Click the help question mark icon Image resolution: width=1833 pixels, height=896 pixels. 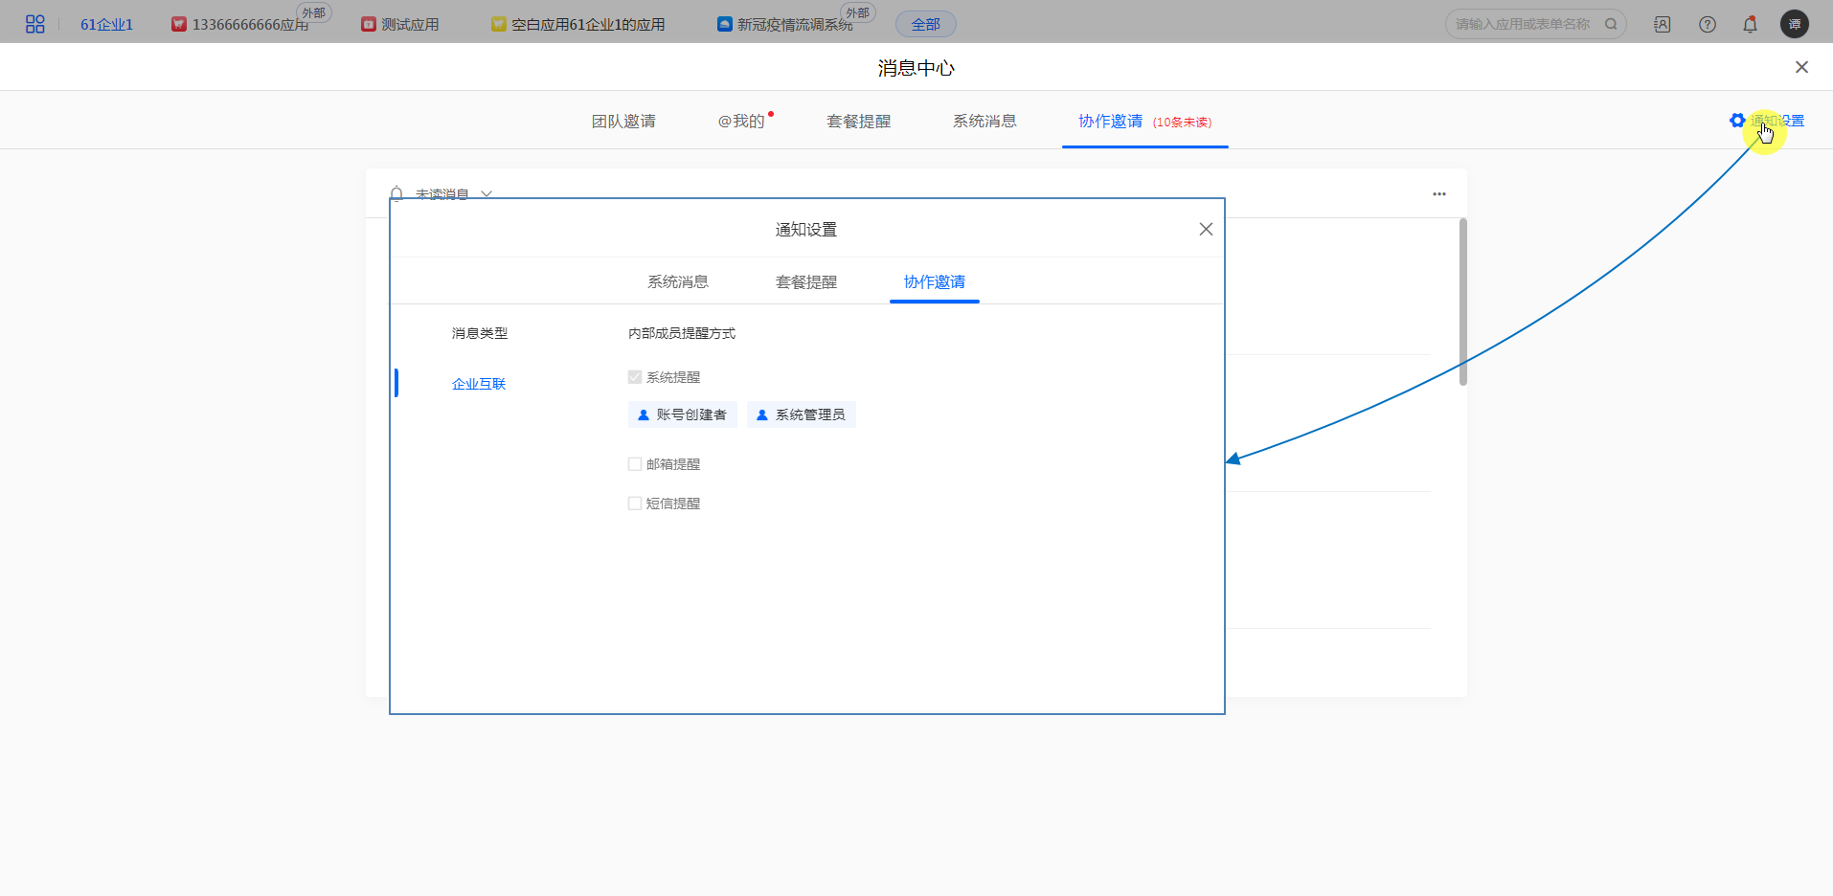[x=1707, y=24]
